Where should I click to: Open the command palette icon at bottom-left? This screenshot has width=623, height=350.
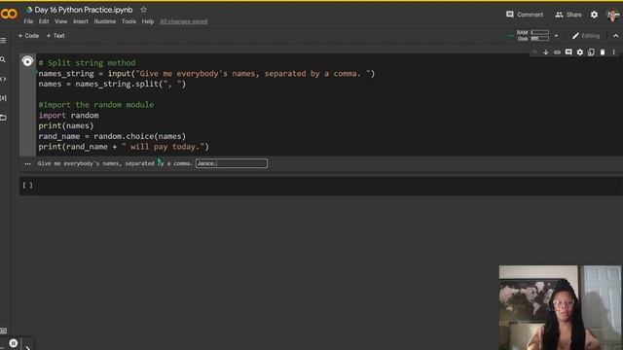point(3,331)
